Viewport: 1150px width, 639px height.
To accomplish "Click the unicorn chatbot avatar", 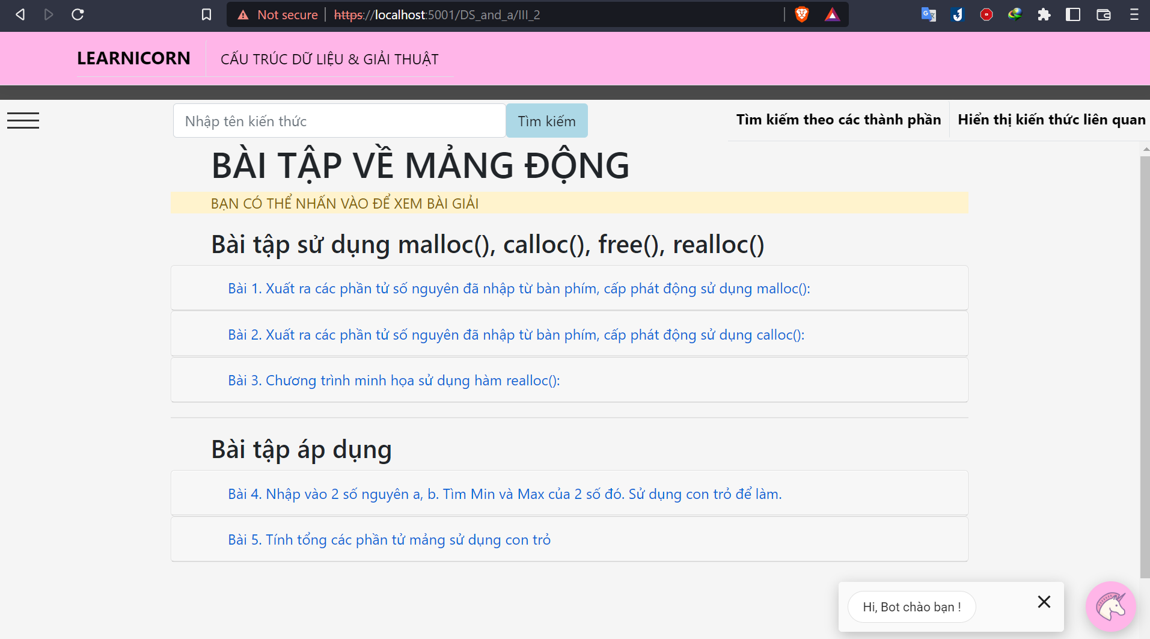I will (x=1110, y=607).
